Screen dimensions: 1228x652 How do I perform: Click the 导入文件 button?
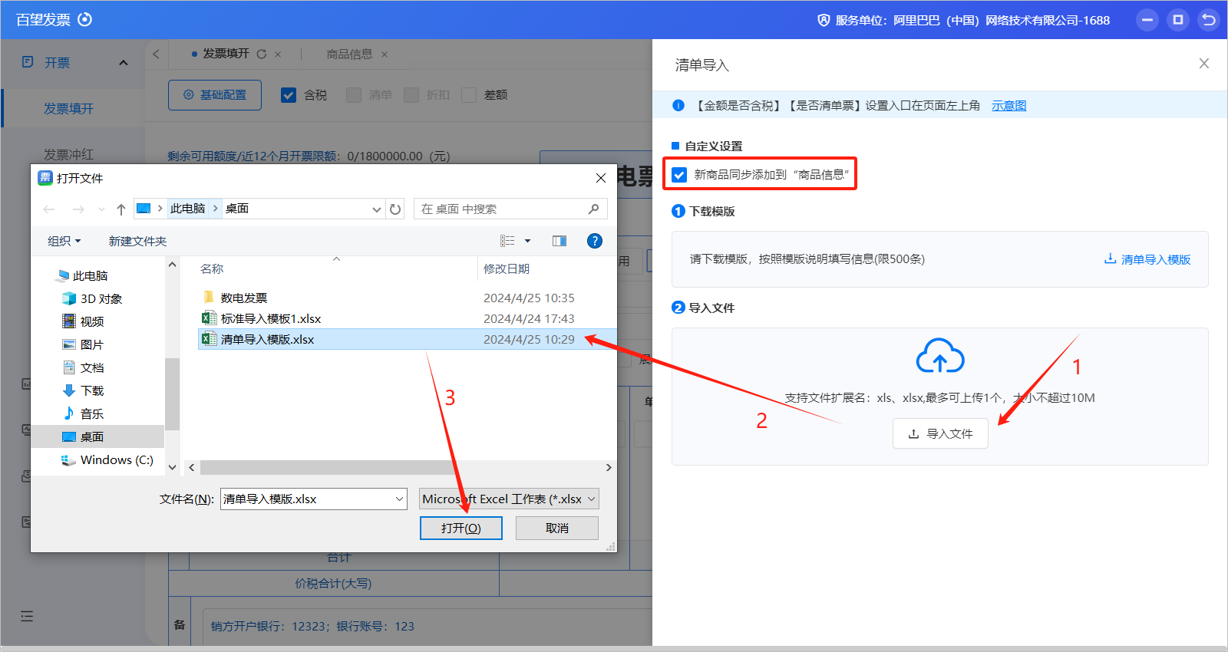[x=940, y=433]
